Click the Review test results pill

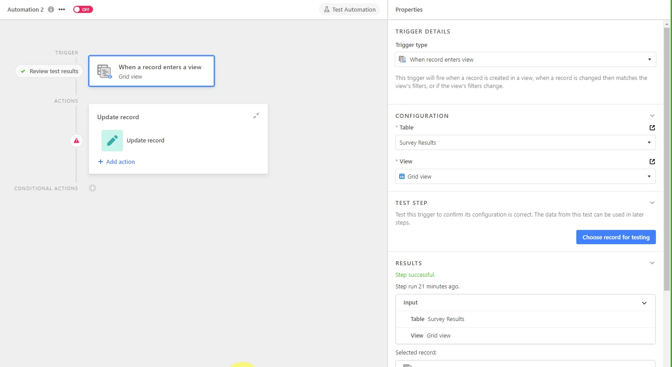click(49, 71)
